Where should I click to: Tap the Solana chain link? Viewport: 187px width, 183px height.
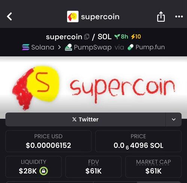click(43, 47)
